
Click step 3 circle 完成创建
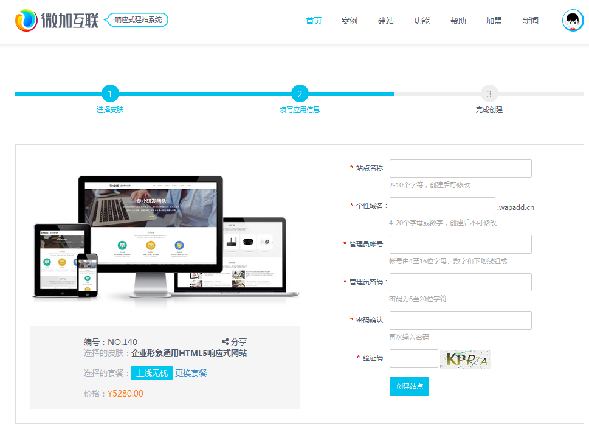click(489, 94)
